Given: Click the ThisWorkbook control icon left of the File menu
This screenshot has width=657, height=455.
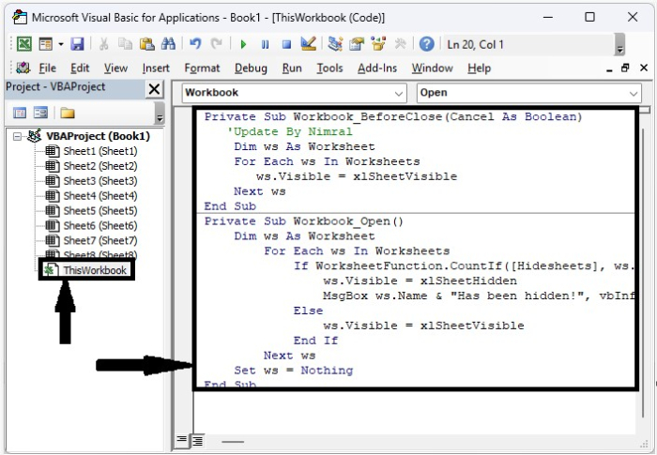Looking at the screenshot, I should tap(23, 68).
